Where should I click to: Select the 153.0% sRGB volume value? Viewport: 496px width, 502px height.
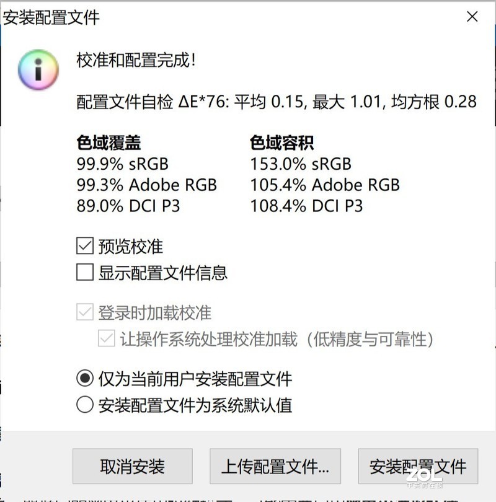pyautogui.click(x=299, y=164)
